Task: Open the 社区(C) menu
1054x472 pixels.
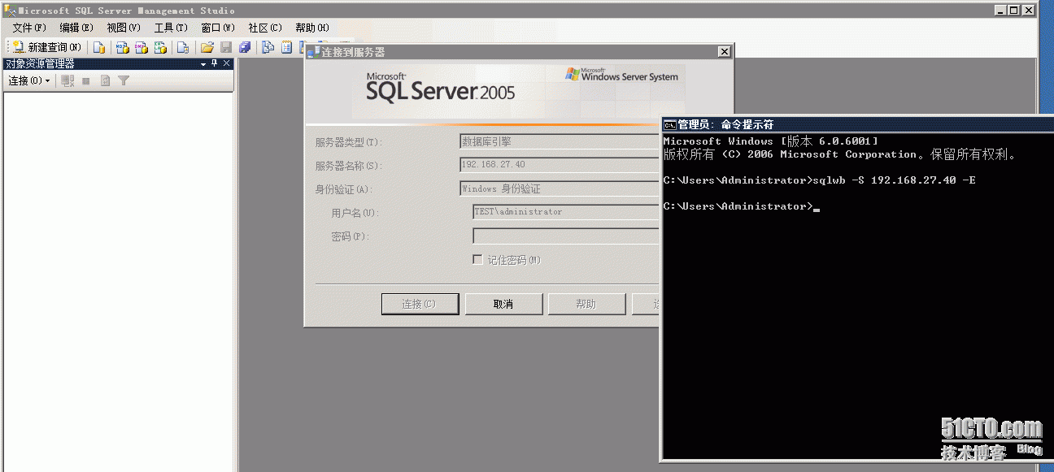Action: tap(265, 28)
